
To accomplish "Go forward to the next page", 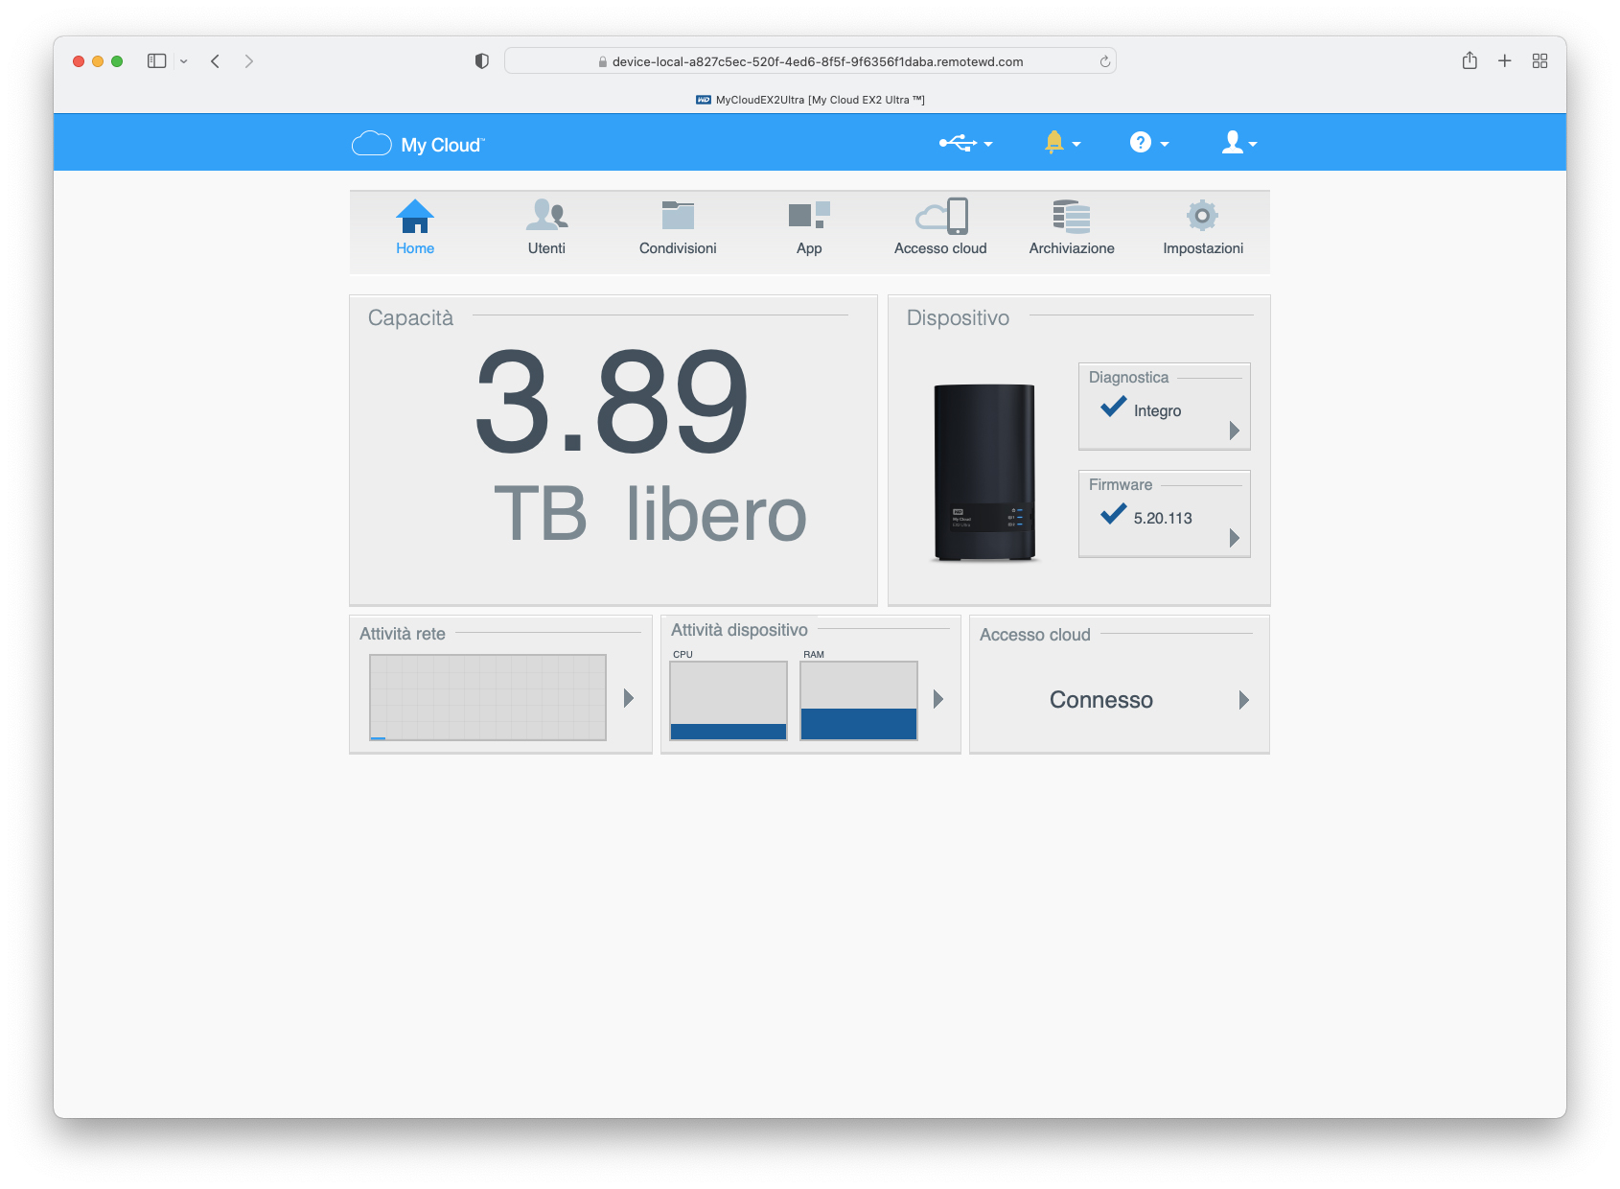I will (249, 60).
